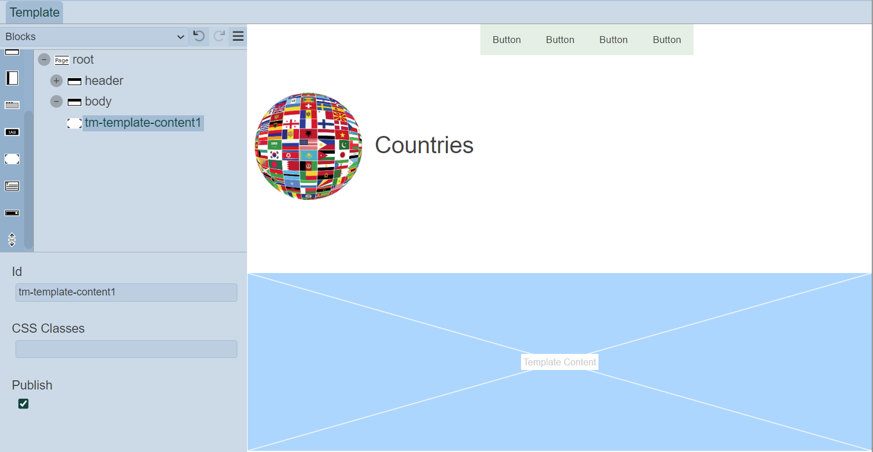The height and width of the screenshot is (452, 873).
Task: Open the hamburger menu beside redo
Action: (238, 36)
